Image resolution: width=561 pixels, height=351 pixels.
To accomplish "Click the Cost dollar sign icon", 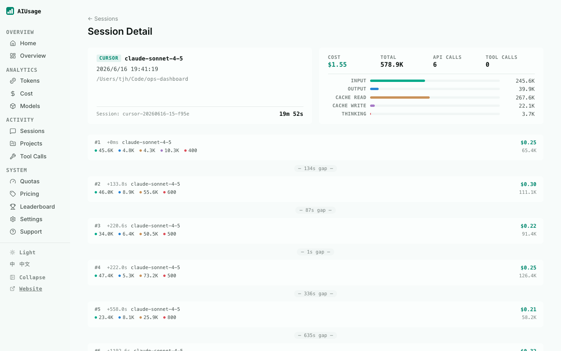I will (13, 94).
